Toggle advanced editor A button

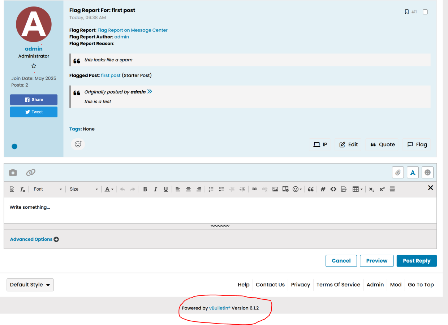pos(413,173)
